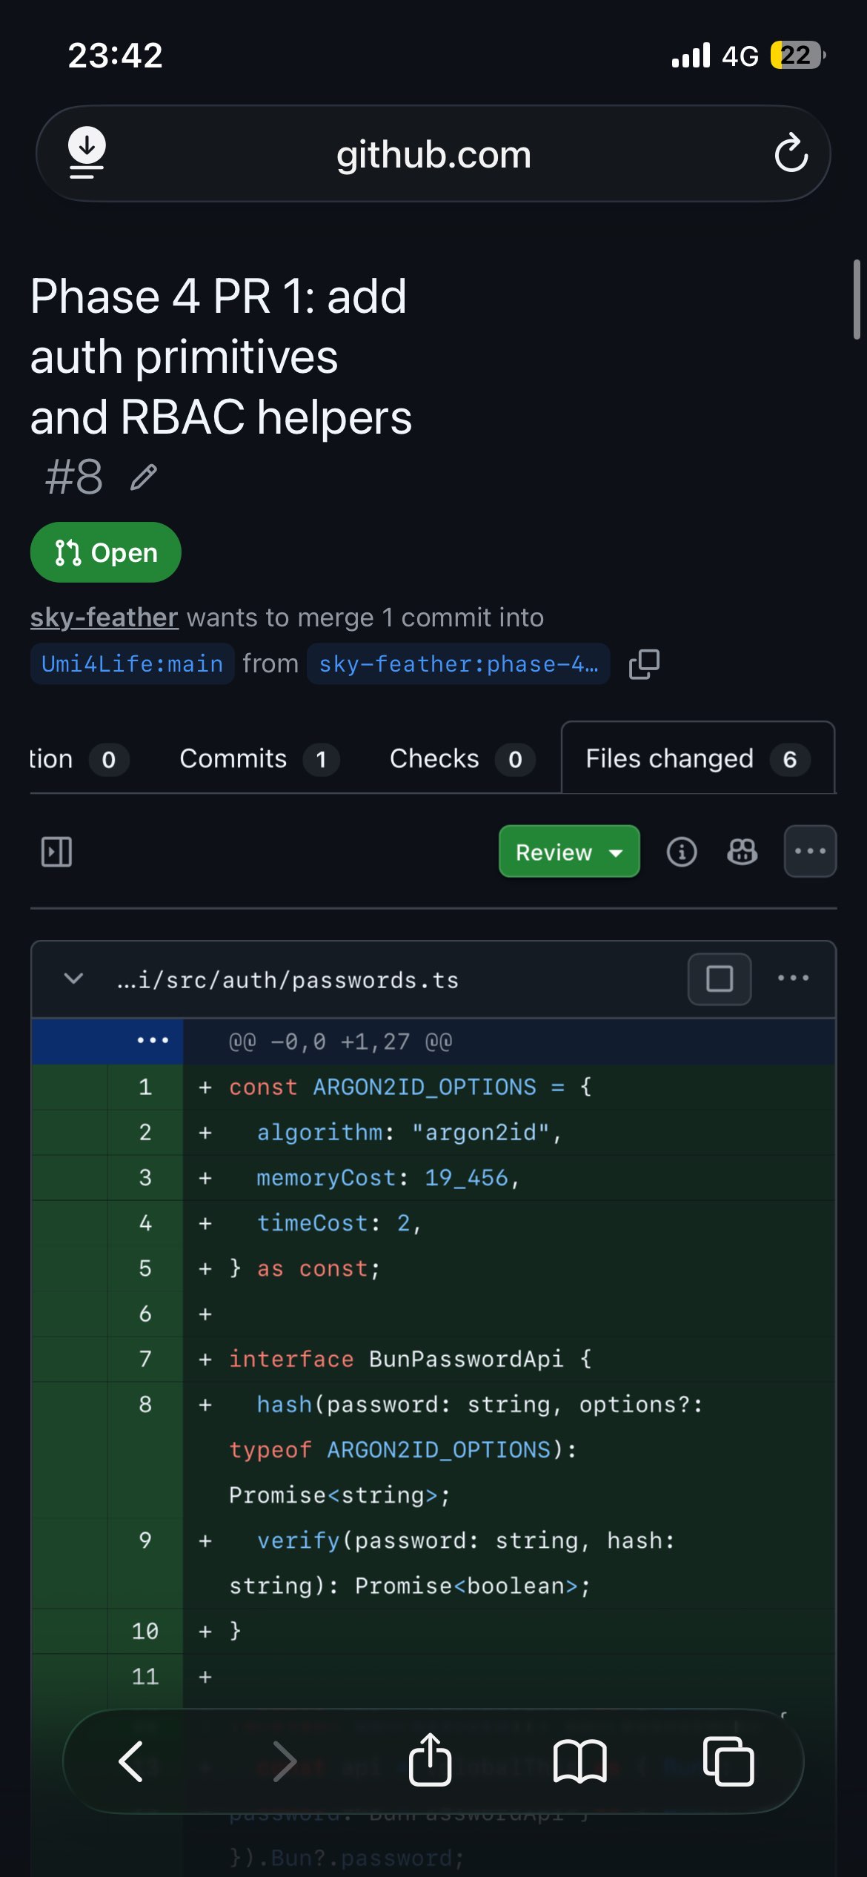
Task: Click the 'timeCost: 2,' code line
Action: 339,1223
